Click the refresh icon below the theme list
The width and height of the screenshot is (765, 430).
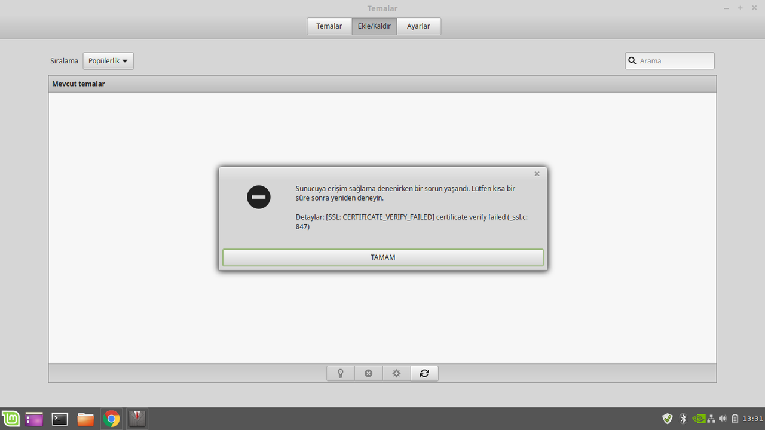click(x=424, y=373)
